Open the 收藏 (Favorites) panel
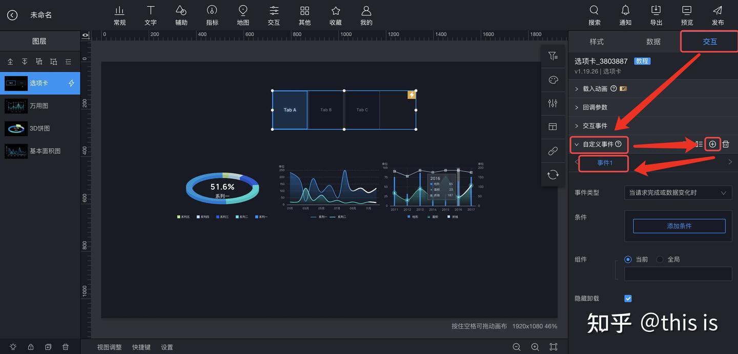The height and width of the screenshot is (354, 738). (335, 14)
